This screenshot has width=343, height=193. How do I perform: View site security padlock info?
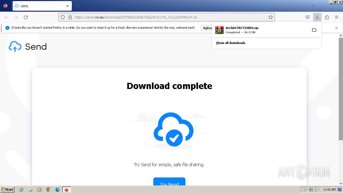coord(70,17)
